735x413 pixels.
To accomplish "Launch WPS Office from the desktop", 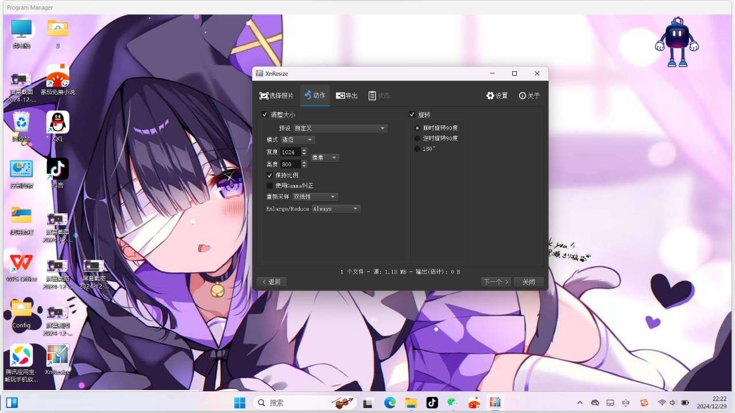I will (22, 267).
